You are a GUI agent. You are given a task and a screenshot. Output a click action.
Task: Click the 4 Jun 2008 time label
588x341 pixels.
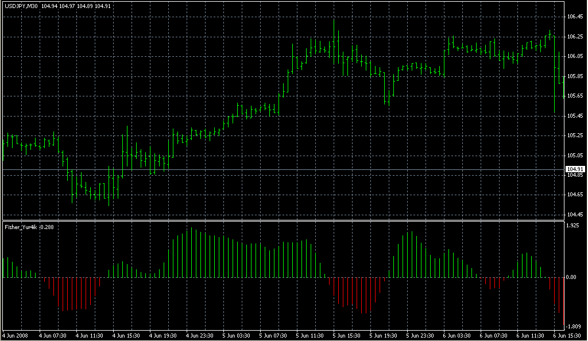pos(16,336)
